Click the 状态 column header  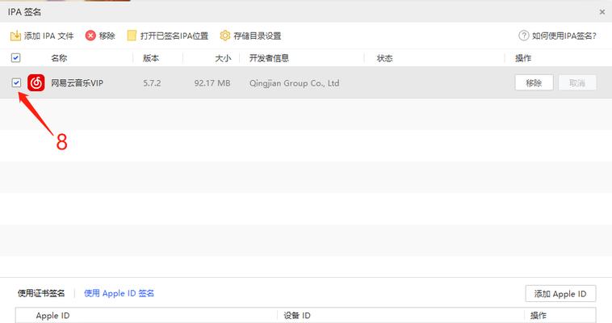pos(384,58)
